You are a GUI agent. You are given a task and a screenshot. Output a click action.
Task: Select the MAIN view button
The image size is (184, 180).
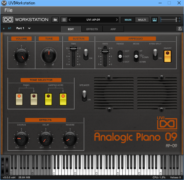[128, 20]
